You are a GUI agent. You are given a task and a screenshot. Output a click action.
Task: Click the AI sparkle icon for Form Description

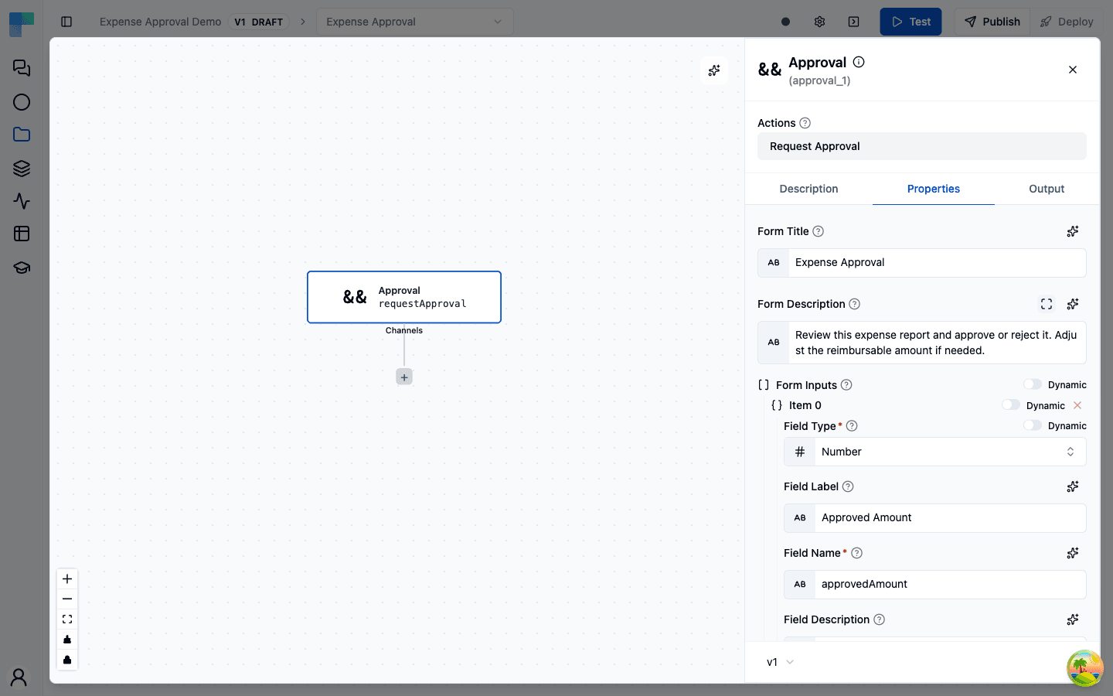[x=1073, y=304]
